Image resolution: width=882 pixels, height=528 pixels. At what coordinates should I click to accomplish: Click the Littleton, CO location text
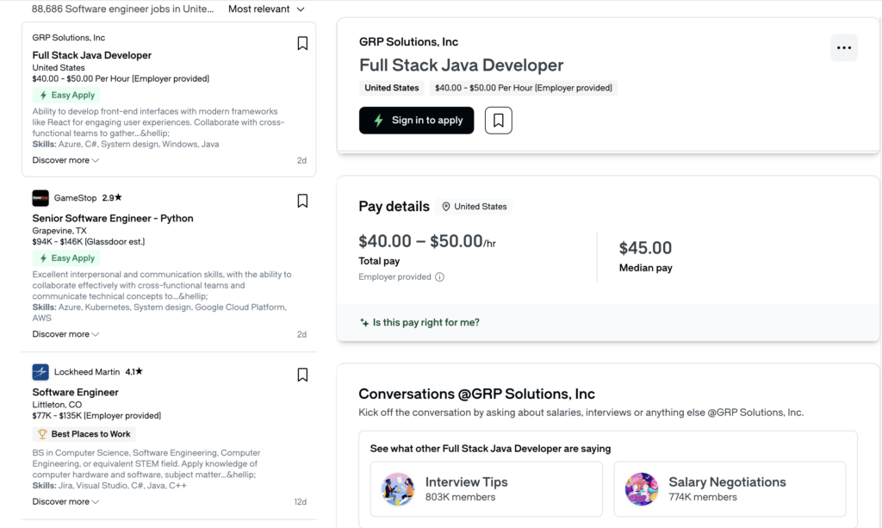(x=57, y=404)
